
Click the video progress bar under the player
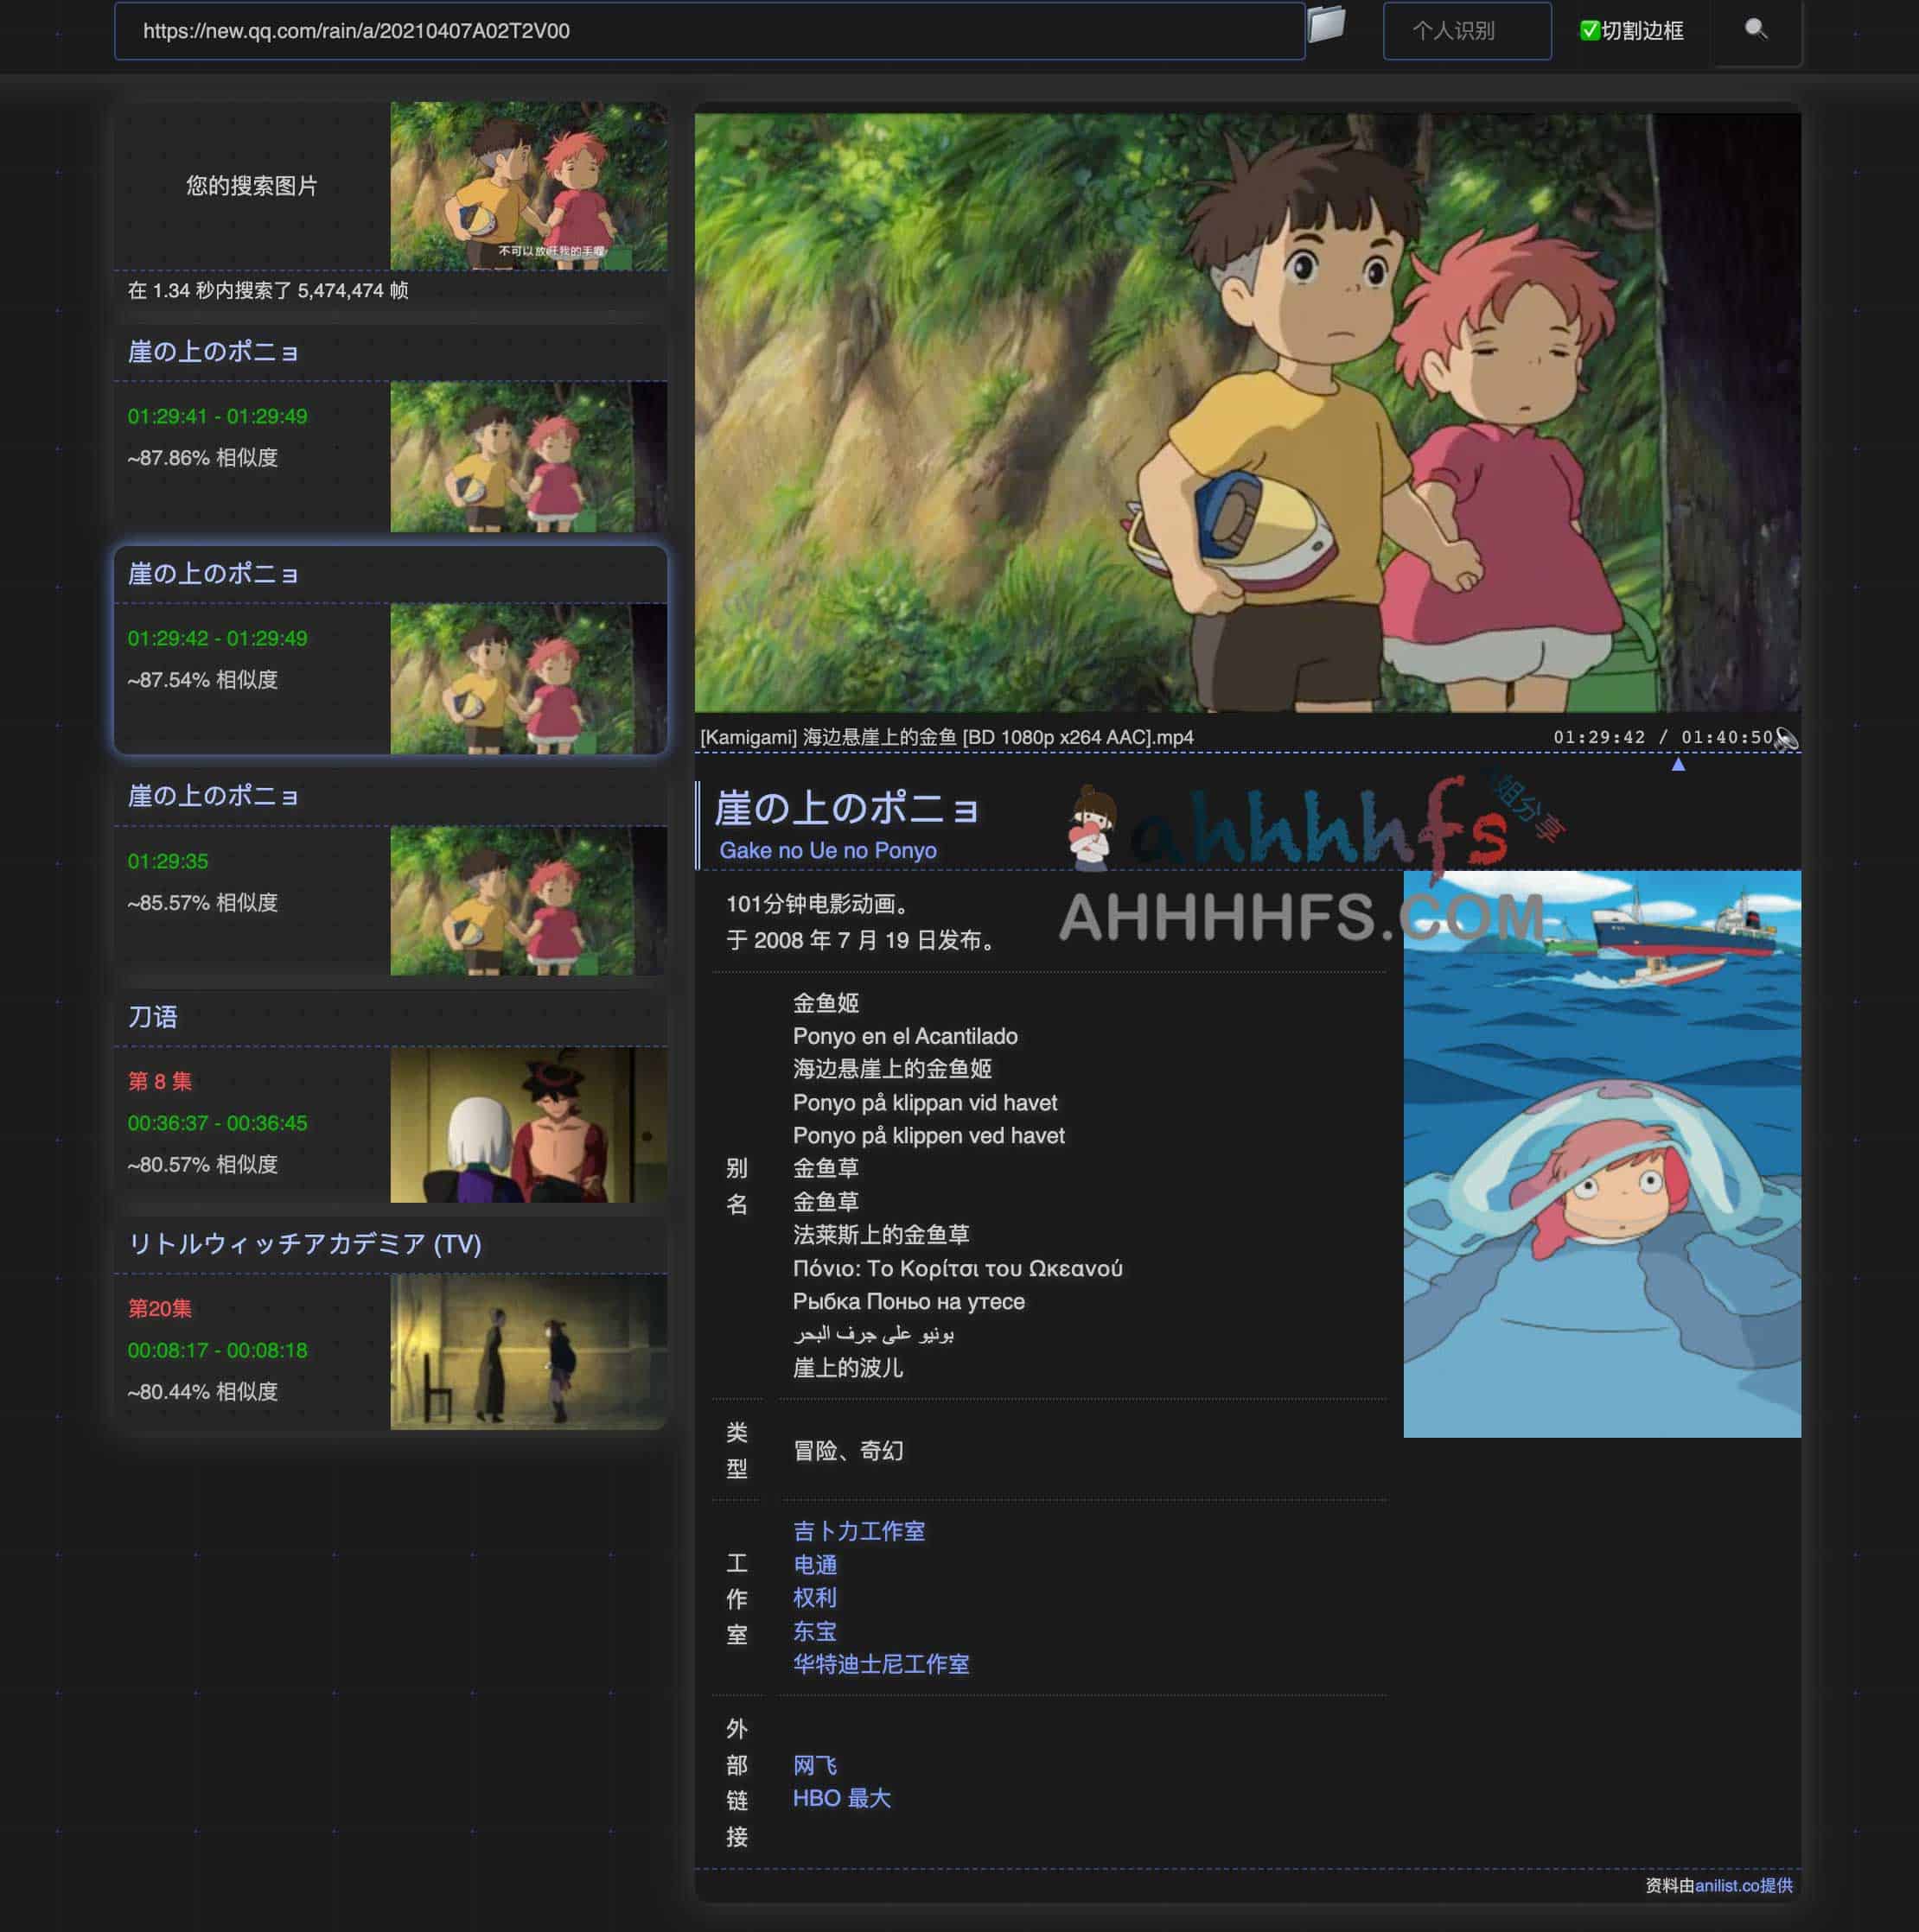(x=1246, y=754)
